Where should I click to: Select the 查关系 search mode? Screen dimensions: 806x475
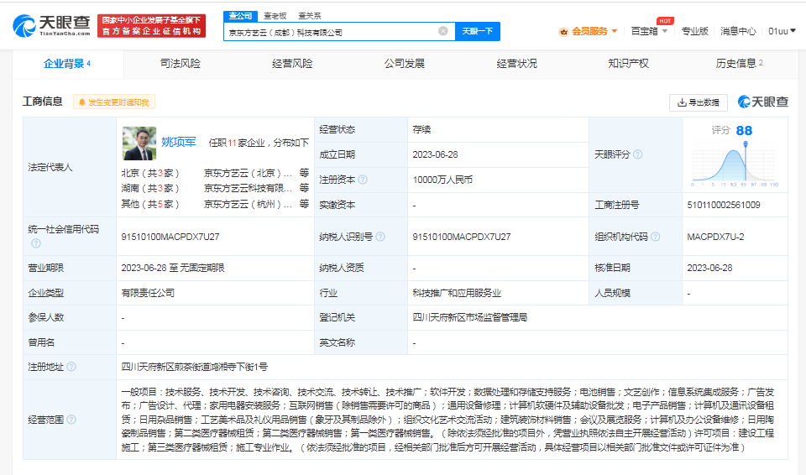tap(309, 15)
